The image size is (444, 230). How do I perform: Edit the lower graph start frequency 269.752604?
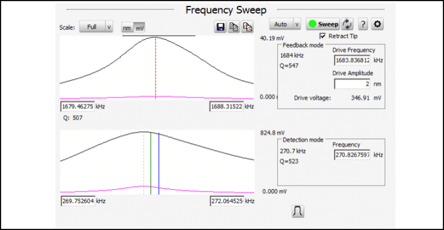tap(78, 201)
